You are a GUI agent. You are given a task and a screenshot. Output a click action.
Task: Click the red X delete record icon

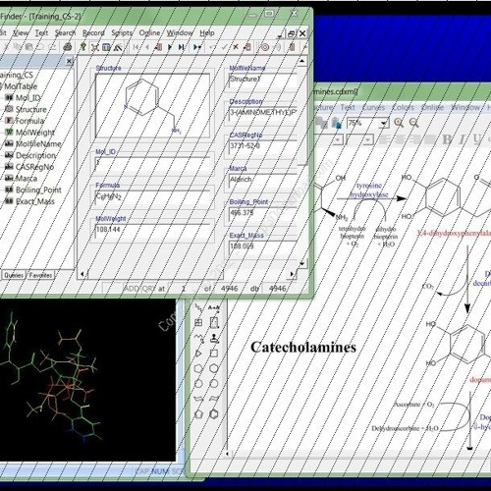(236, 47)
